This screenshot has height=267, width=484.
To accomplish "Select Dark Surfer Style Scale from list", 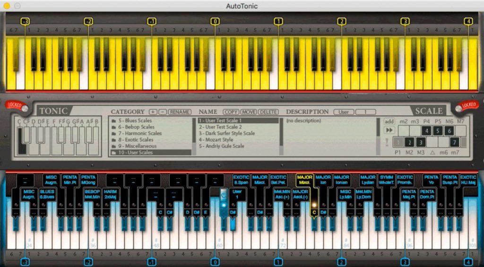I will click(226, 134).
